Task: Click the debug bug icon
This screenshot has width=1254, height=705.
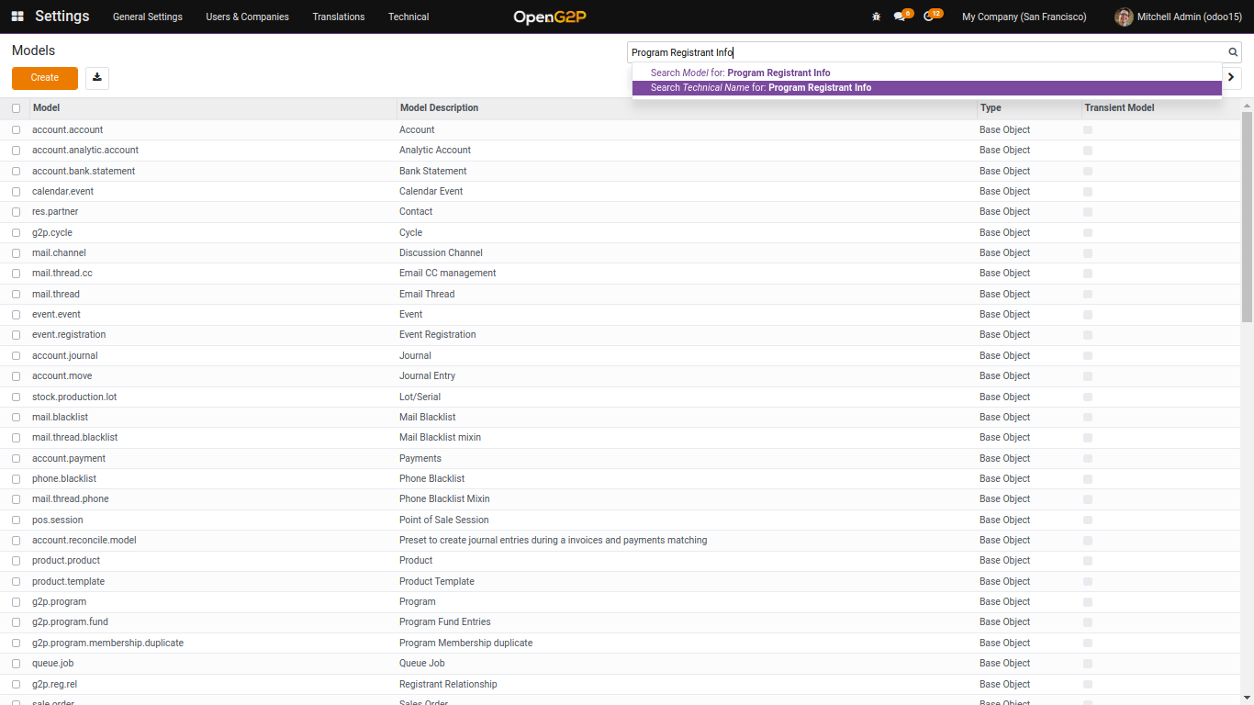Action: [876, 17]
